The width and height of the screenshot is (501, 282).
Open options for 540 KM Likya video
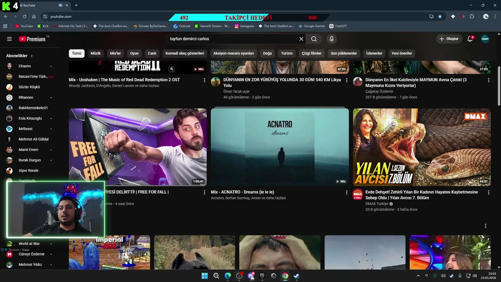(x=346, y=80)
